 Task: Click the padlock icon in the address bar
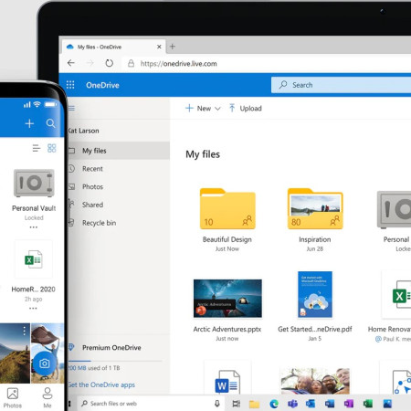(x=131, y=63)
